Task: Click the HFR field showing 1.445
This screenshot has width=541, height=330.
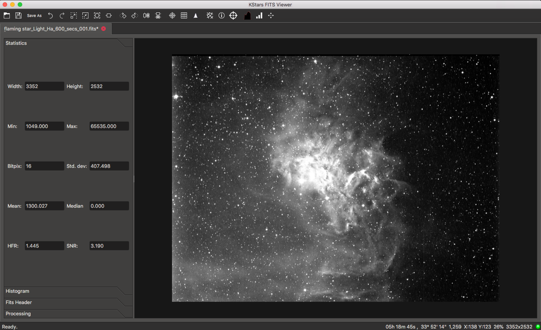Action: tap(44, 246)
